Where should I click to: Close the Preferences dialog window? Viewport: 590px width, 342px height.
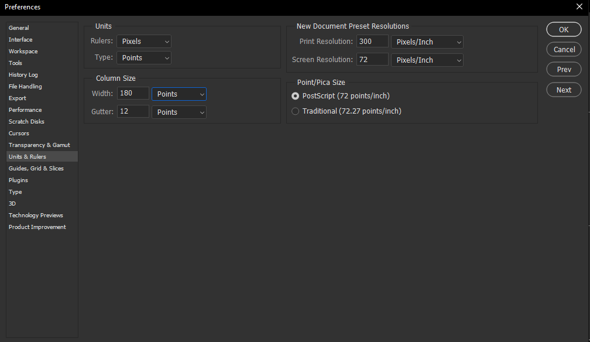(579, 7)
